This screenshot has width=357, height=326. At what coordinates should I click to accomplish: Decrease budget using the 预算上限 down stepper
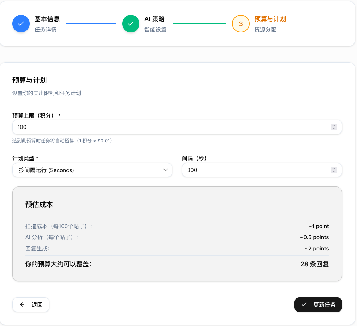click(x=334, y=129)
